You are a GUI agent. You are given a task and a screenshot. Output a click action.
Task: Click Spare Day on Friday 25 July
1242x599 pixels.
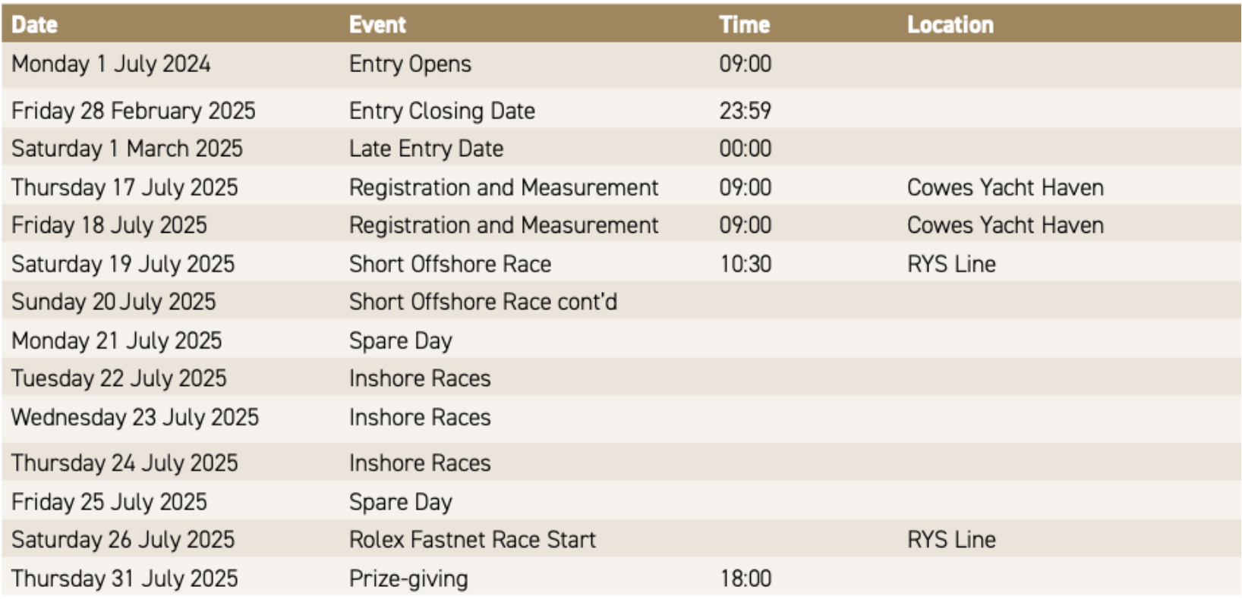coord(401,502)
